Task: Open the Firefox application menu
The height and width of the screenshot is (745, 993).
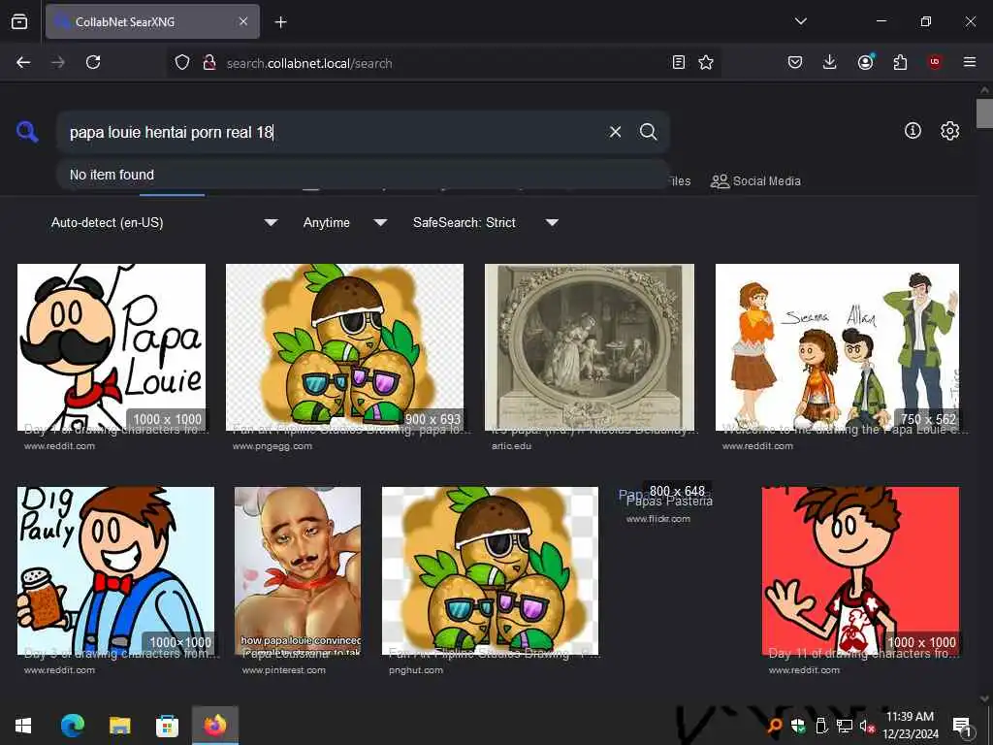Action: [970, 62]
